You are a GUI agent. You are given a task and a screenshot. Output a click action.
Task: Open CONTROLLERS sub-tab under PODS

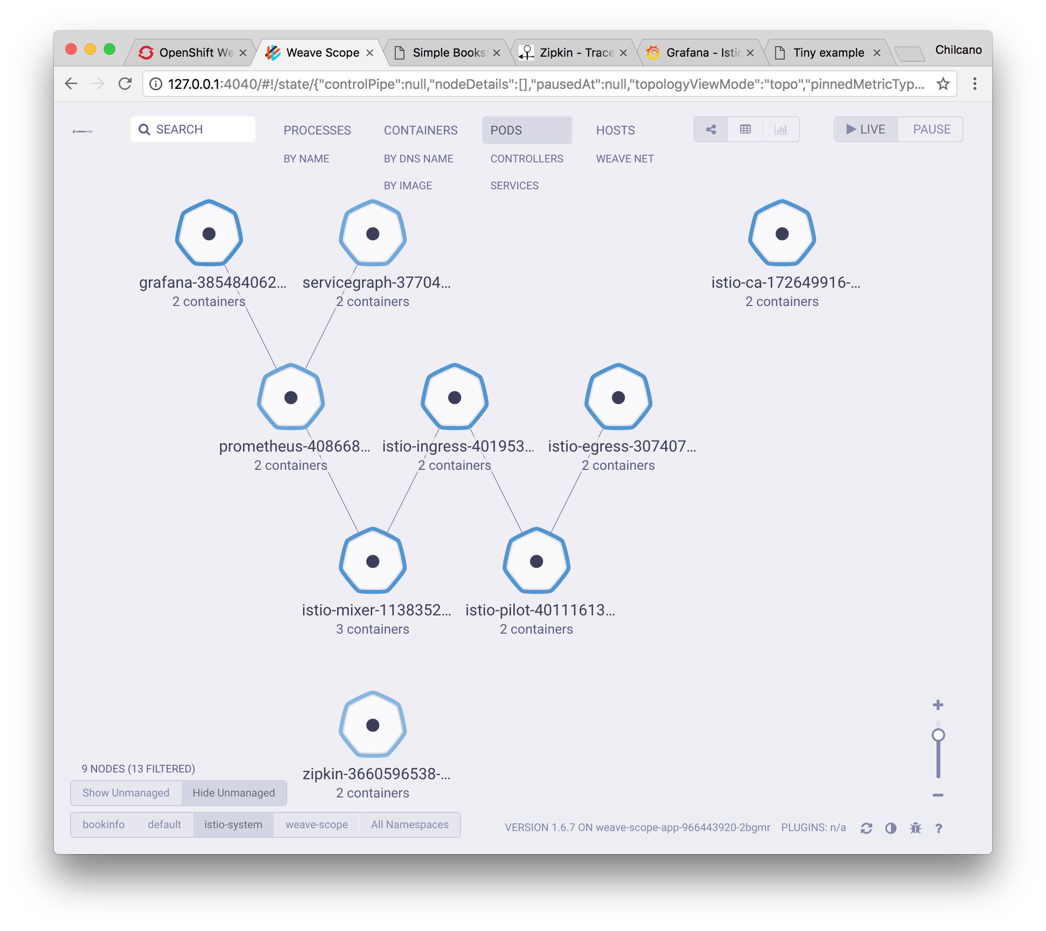526,158
